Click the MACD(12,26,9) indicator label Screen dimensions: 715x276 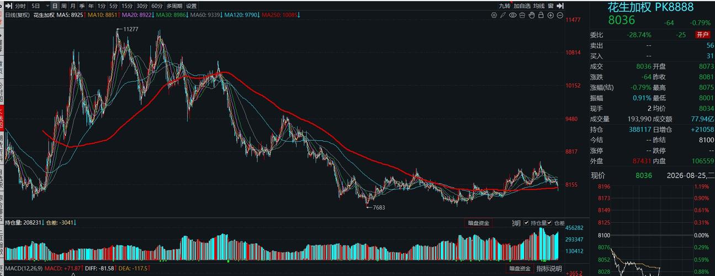[24, 269]
